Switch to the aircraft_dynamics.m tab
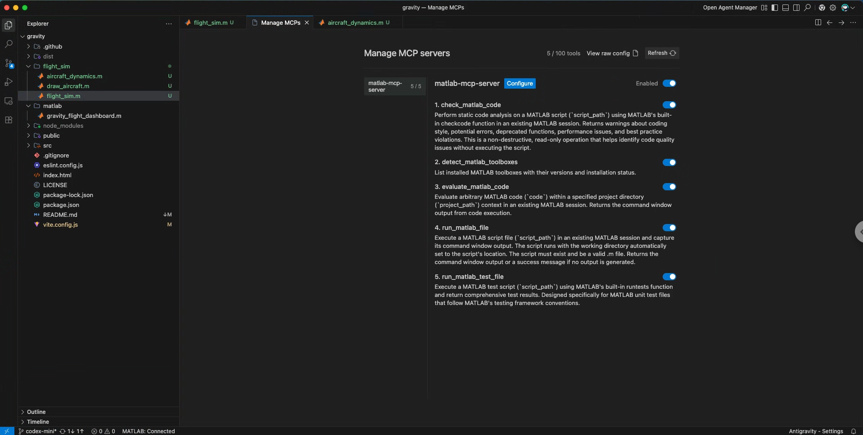The width and height of the screenshot is (863, 435). coord(355,22)
